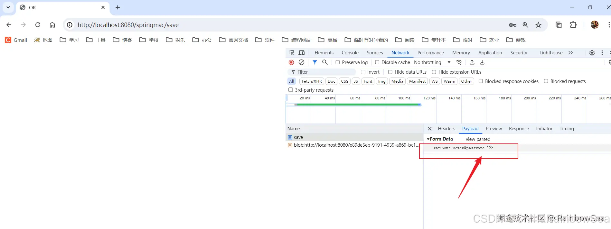The height and width of the screenshot is (229, 611).
Task: Stop recording network log
Action: point(291,62)
